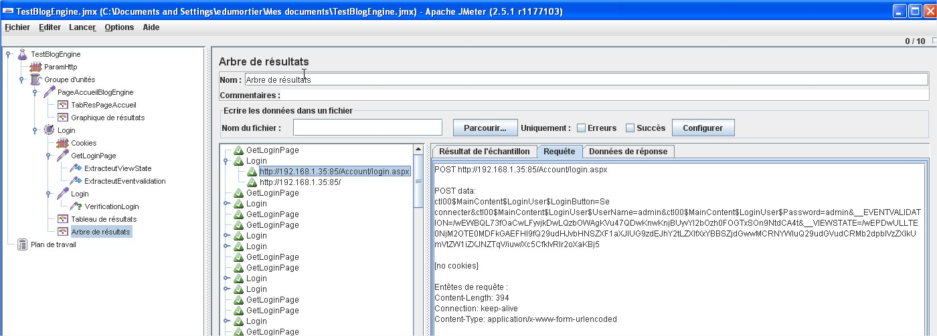Viewport: 937px width, 336px height.
Task: Collapse the GetLoginPage node in test plan
Action: click(x=48, y=156)
